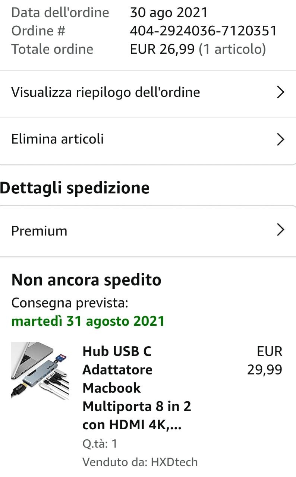Tap the (1 articolo) item count text
Screen dimensions: 296x477
[x=232, y=49]
